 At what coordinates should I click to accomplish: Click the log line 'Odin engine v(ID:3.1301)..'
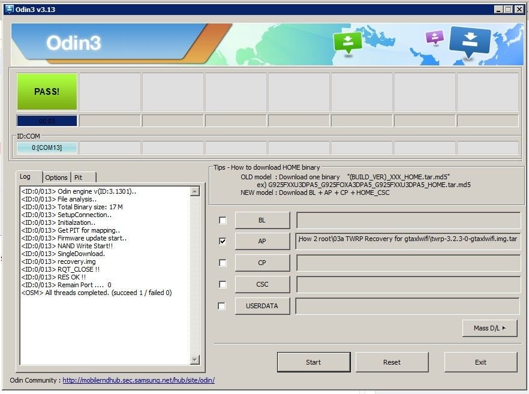(79, 191)
